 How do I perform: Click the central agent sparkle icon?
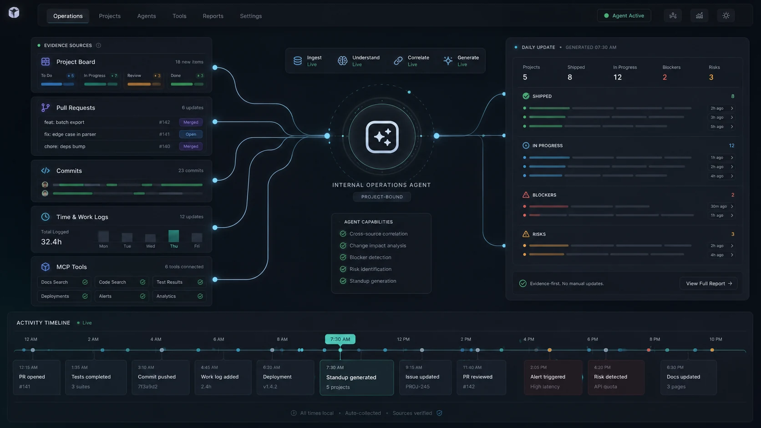382,137
